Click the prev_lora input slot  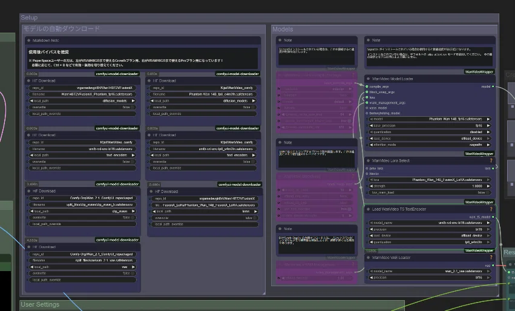coord(367,168)
